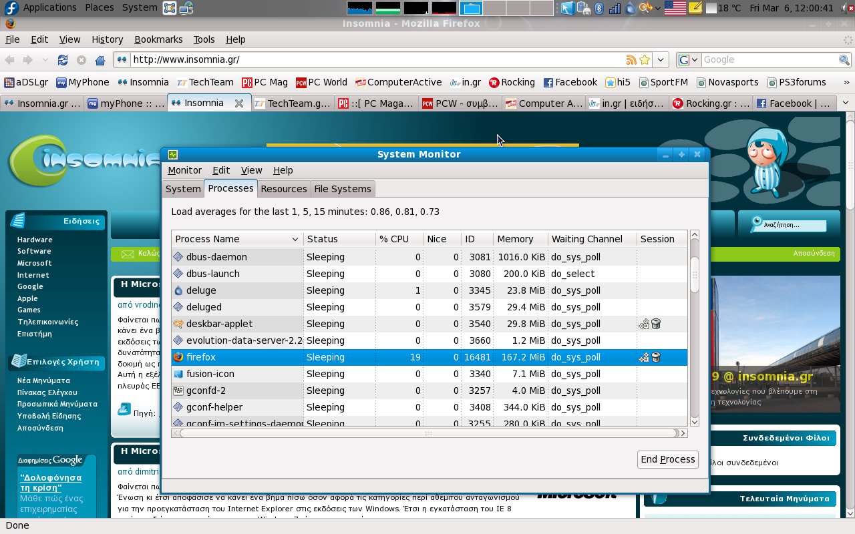This screenshot has width=855, height=534.
Task: Open the Novasports bookmark
Action: (727, 82)
